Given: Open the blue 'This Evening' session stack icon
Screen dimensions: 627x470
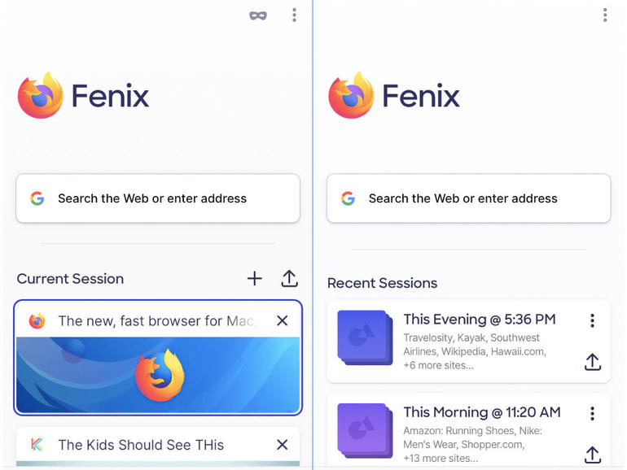Looking at the screenshot, I should point(365,337).
